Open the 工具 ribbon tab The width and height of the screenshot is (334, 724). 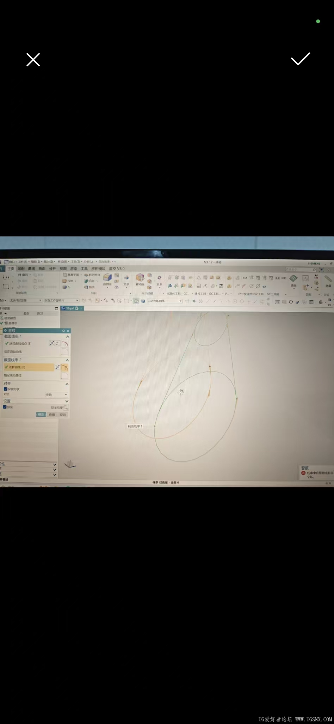click(84, 269)
